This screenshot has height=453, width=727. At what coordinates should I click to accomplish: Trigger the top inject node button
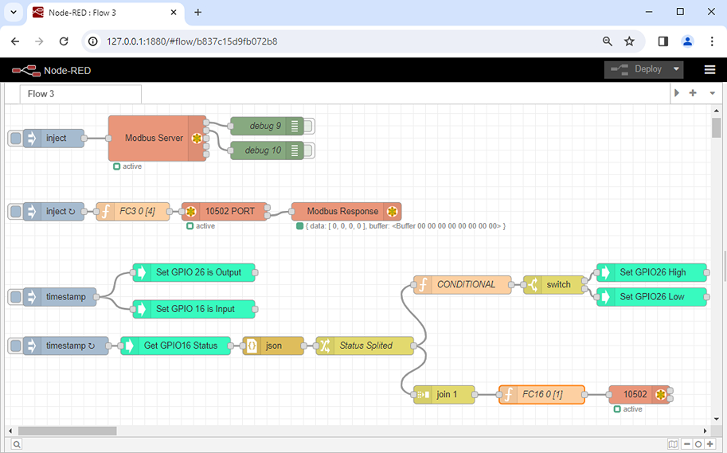[x=14, y=139]
